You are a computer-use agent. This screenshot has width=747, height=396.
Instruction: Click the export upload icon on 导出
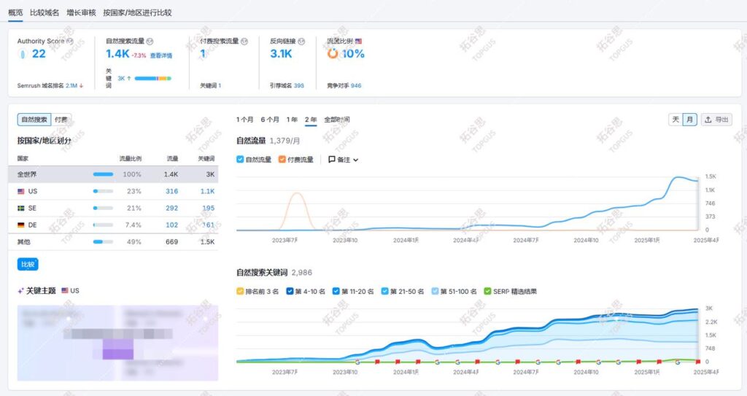click(708, 120)
